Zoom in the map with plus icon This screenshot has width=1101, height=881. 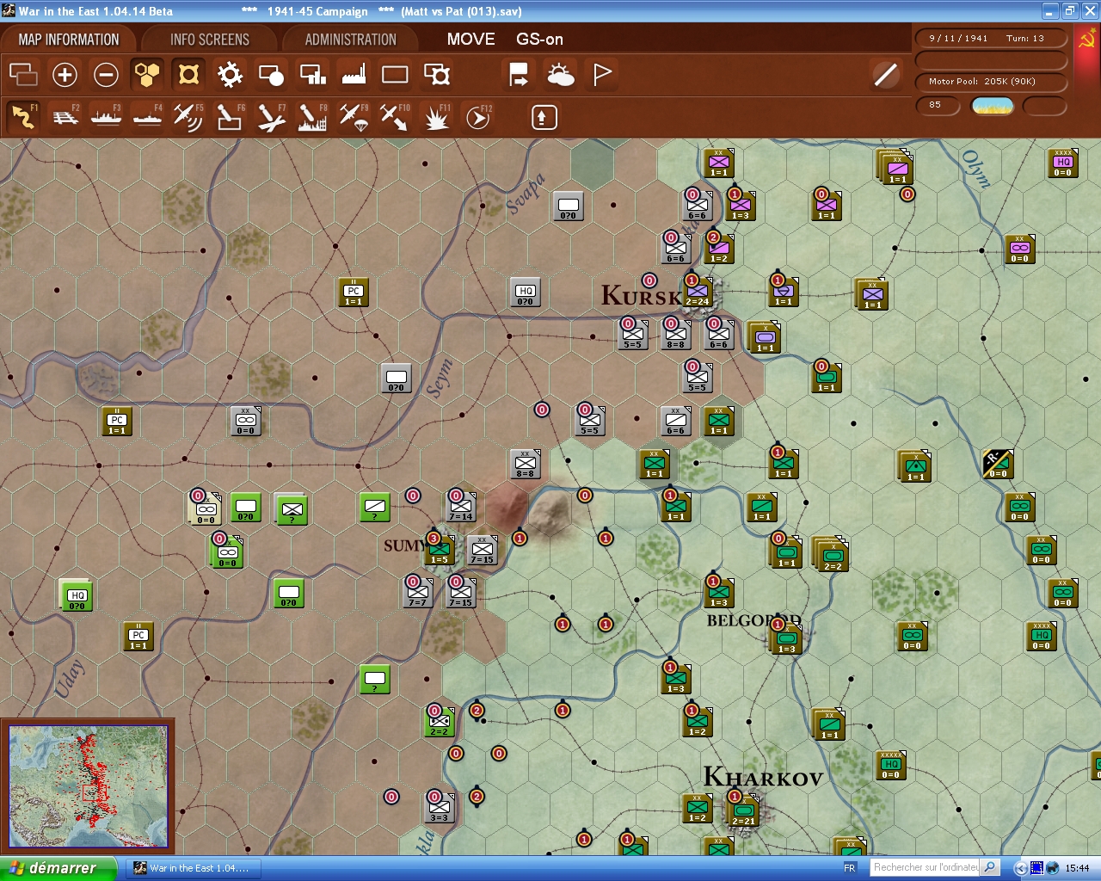tap(65, 75)
